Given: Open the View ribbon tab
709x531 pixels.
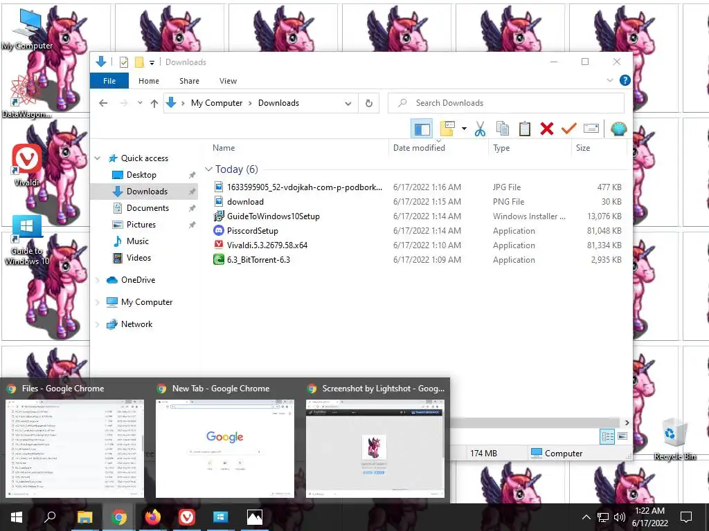Looking at the screenshot, I should 228,81.
